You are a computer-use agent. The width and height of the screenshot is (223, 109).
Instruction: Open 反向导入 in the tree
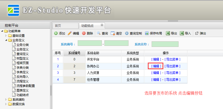23,77
